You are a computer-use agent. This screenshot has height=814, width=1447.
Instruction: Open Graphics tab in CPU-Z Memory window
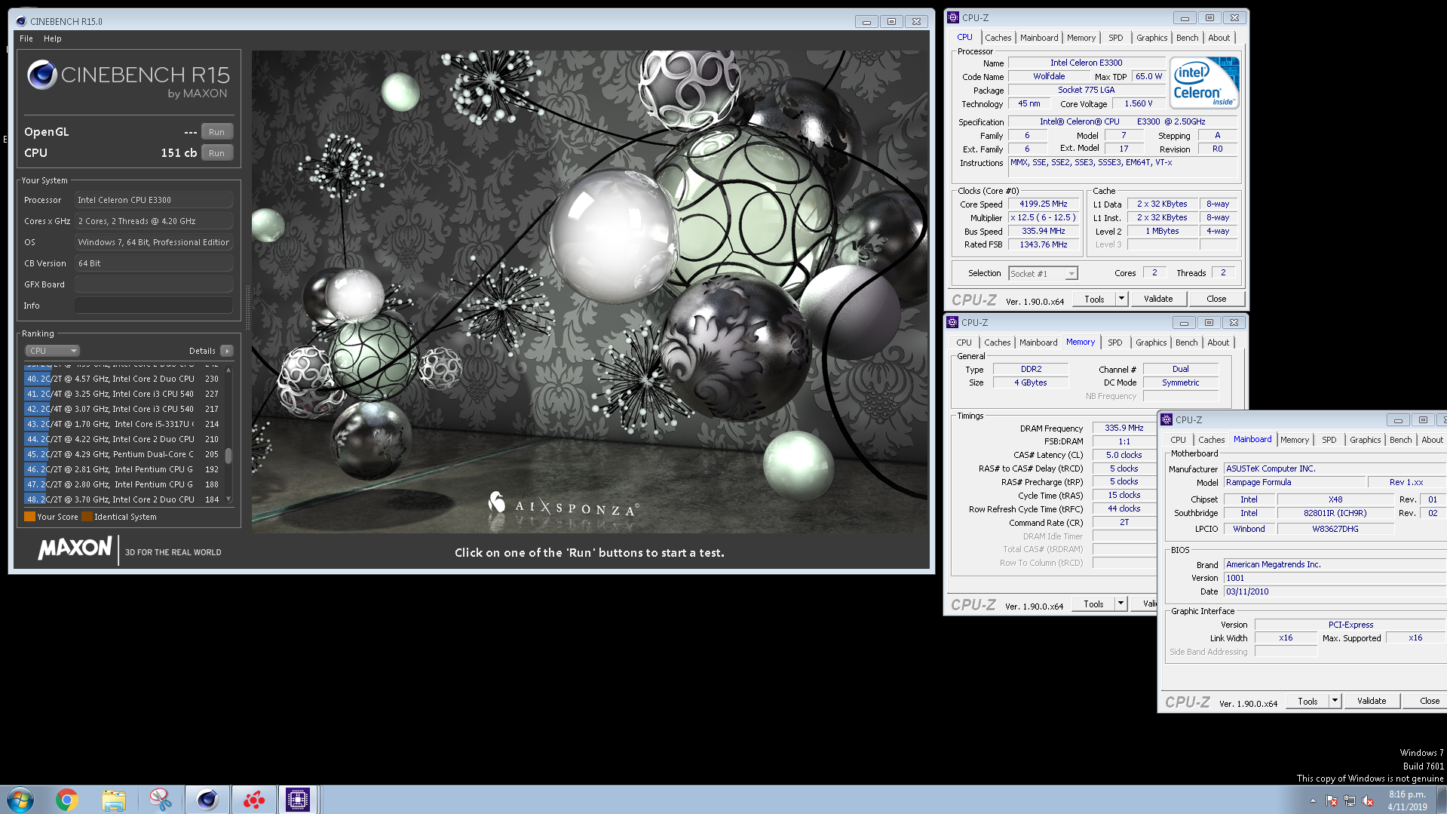point(1151,342)
